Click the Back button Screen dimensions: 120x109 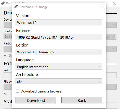[82, 100]
